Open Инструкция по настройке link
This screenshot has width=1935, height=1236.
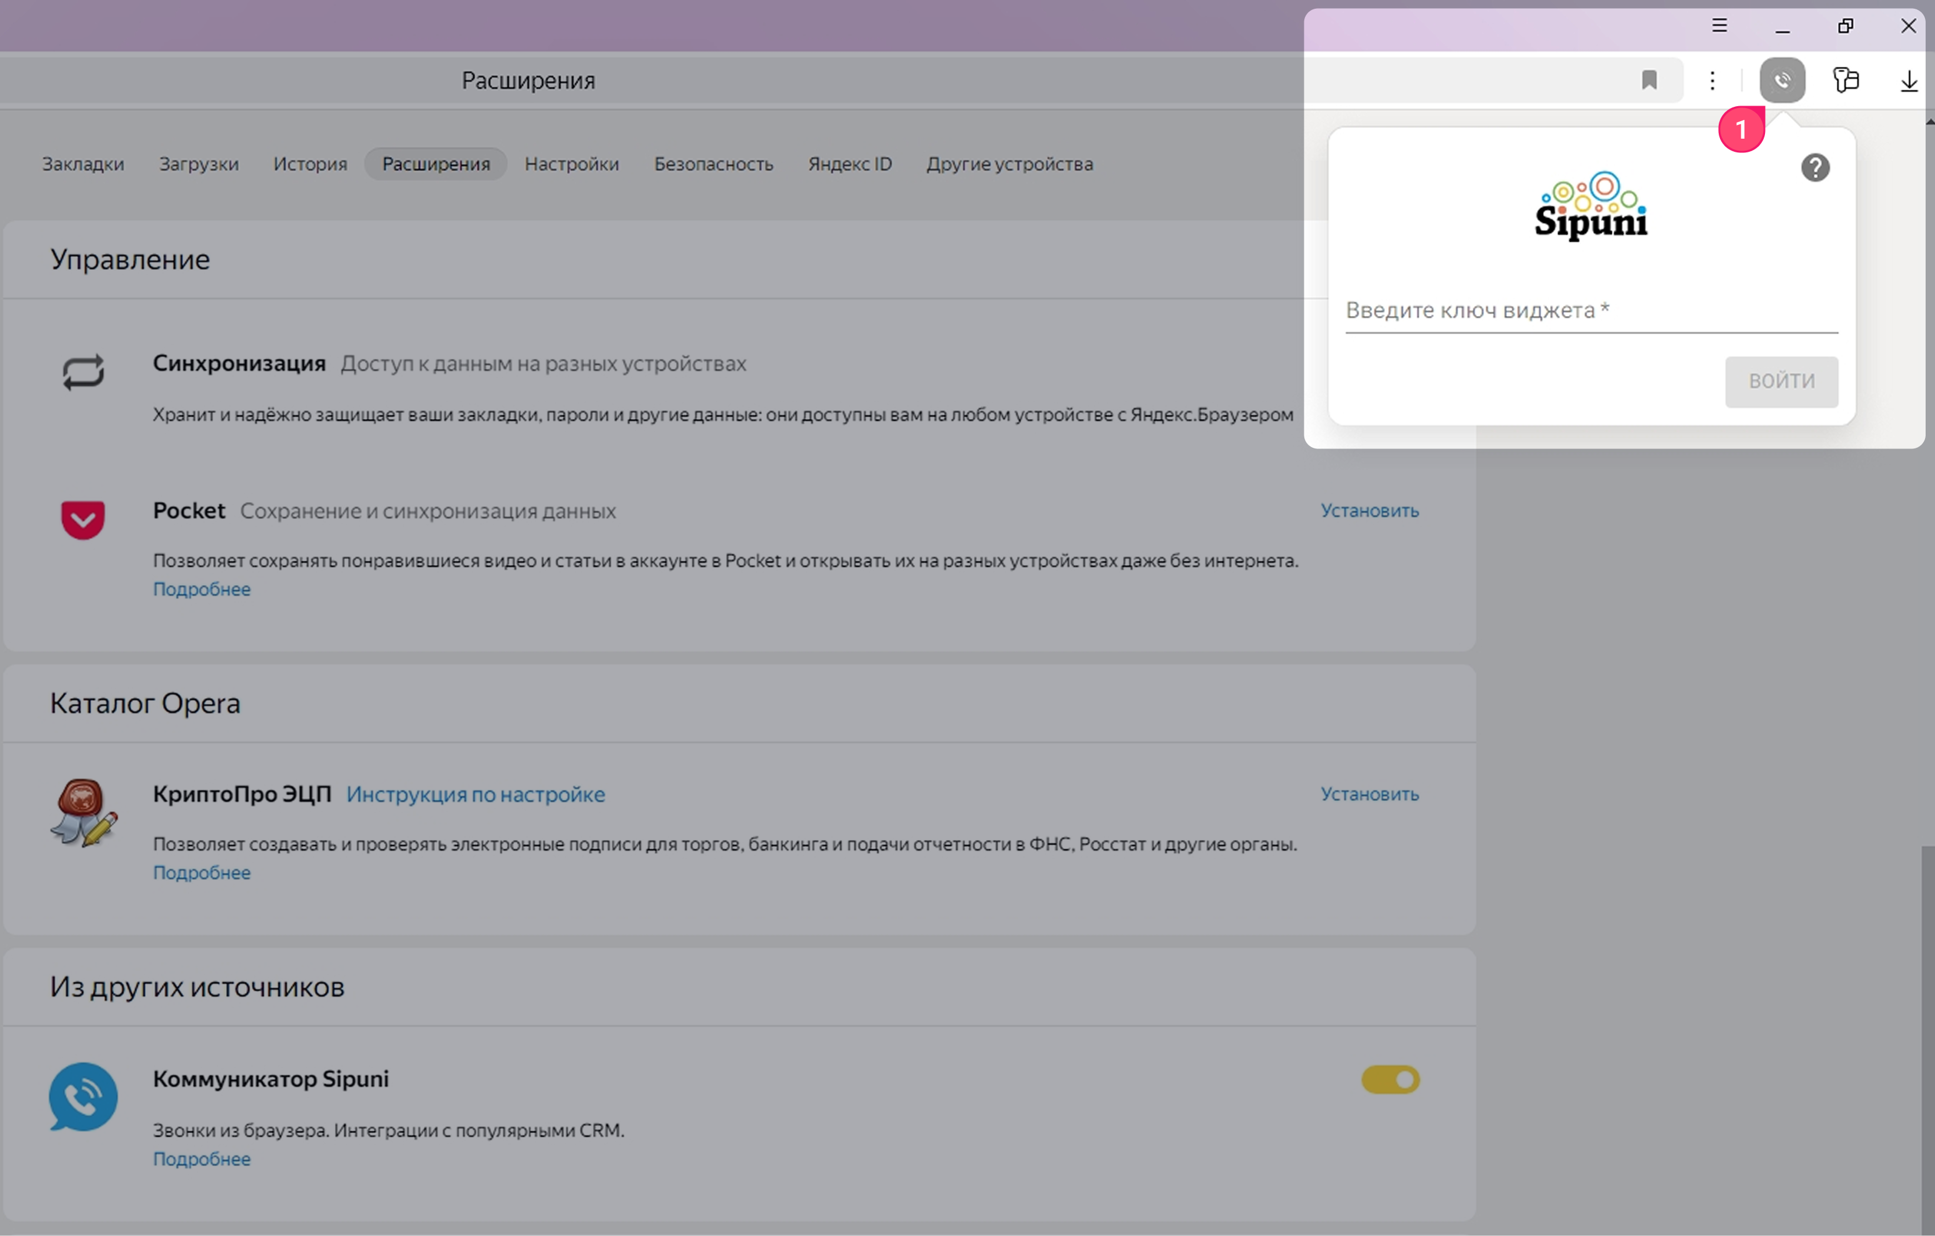pos(476,795)
